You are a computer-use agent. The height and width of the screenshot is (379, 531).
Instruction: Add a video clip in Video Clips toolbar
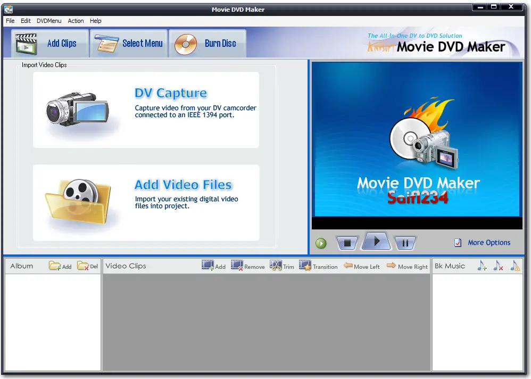tap(213, 266)
